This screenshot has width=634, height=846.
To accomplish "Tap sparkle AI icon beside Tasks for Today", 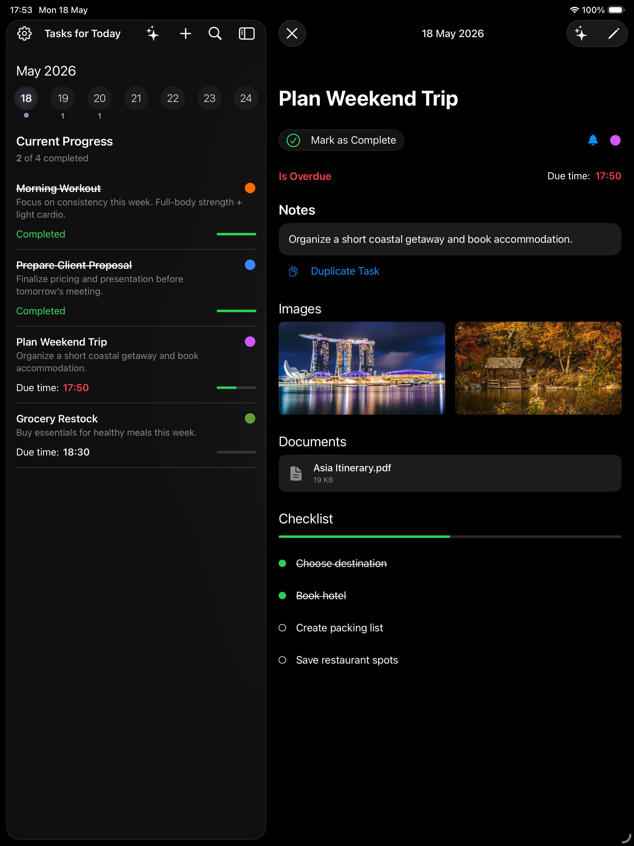I will pyautogui.click(x=153, y=34).
